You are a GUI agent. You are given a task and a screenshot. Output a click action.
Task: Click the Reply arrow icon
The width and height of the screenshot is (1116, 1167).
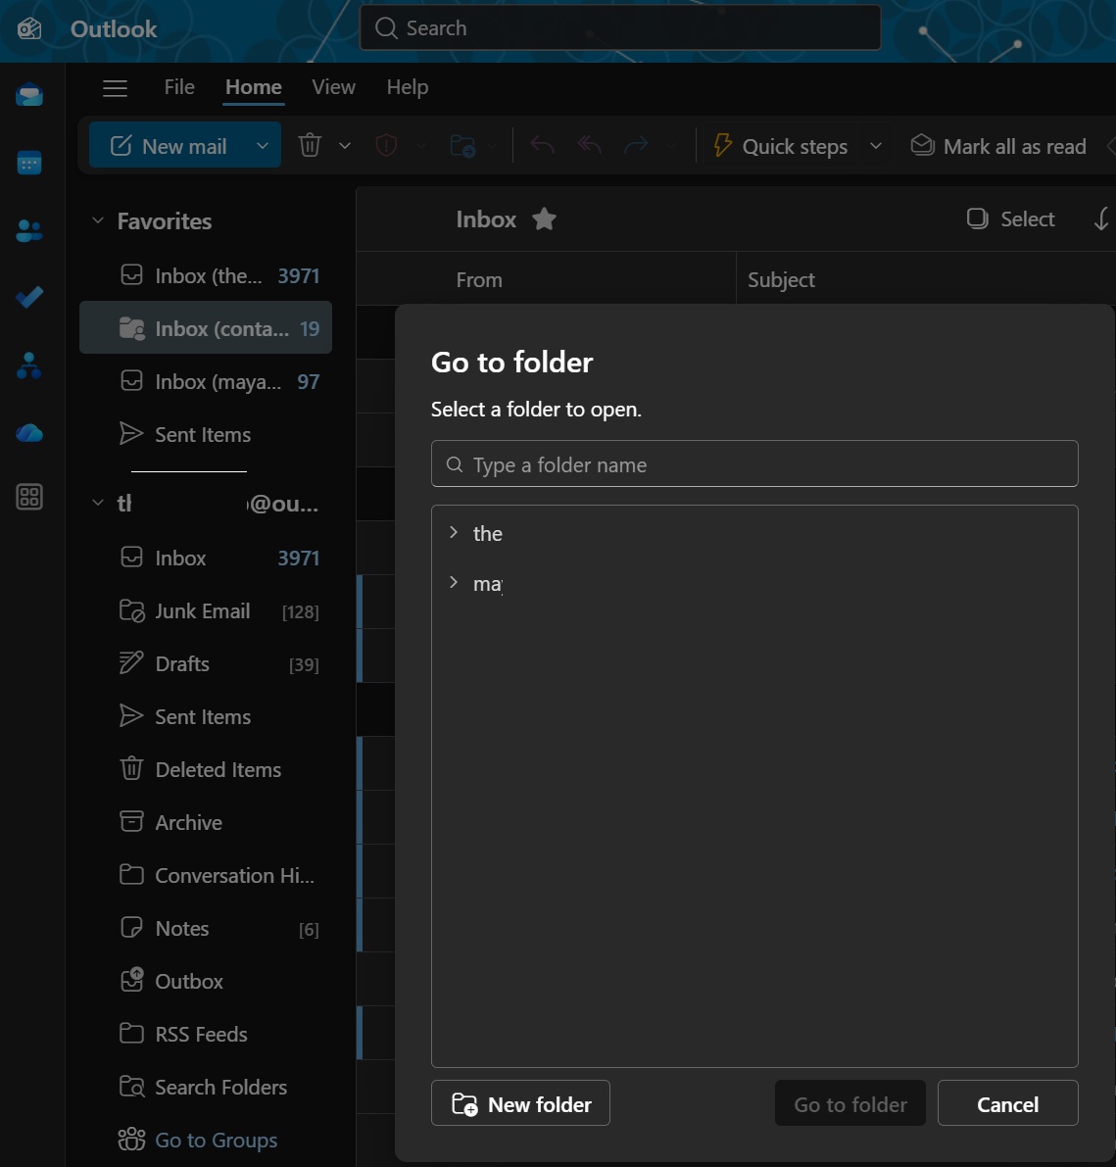click(x=543, y=145)
